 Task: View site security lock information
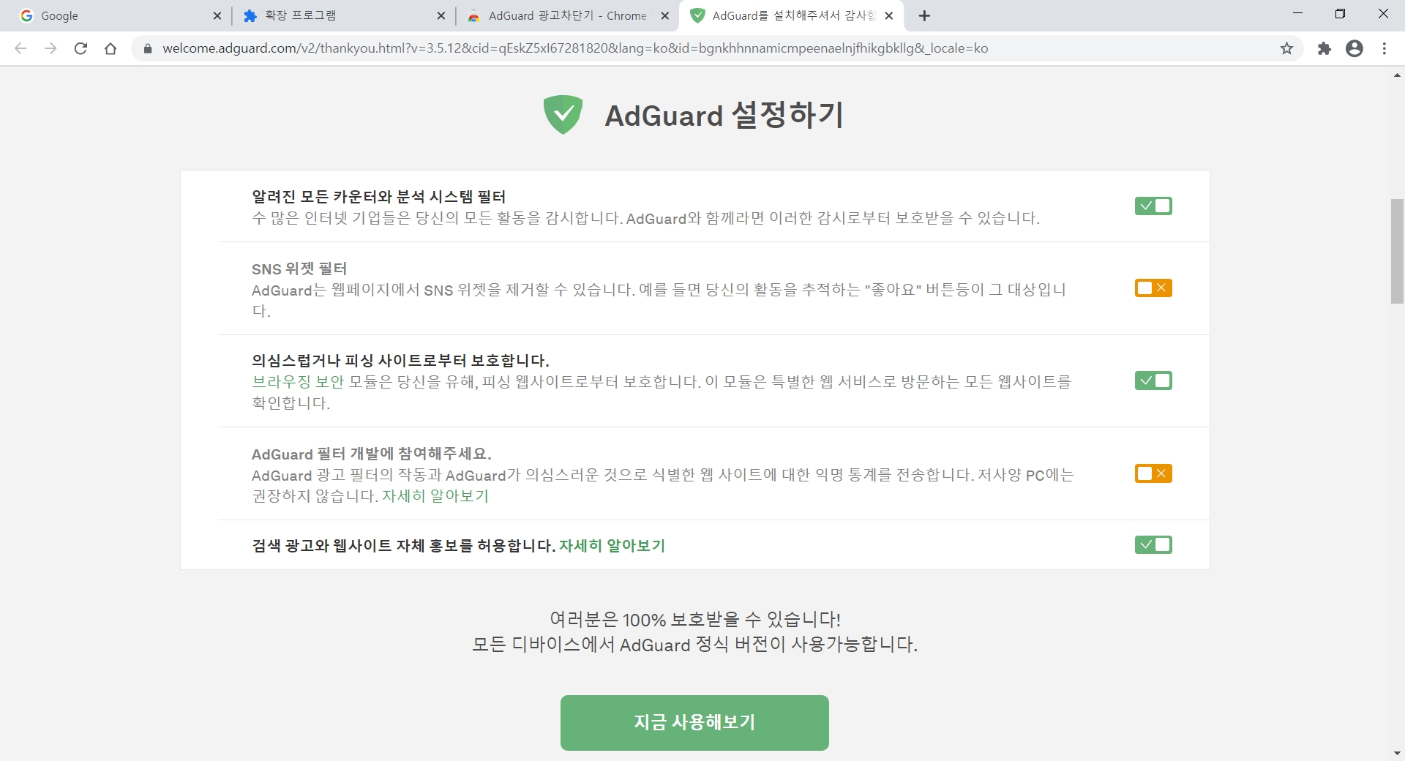coord(148,48)
